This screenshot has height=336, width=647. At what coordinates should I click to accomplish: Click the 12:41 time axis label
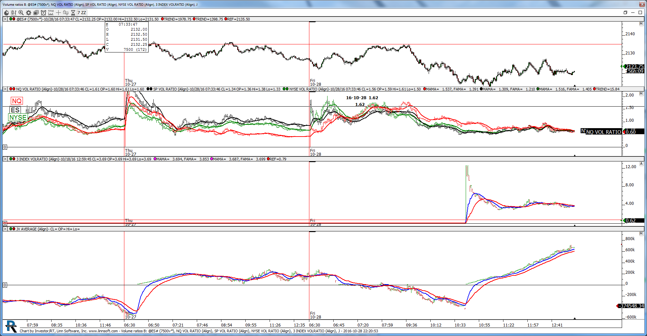(557, 325)
